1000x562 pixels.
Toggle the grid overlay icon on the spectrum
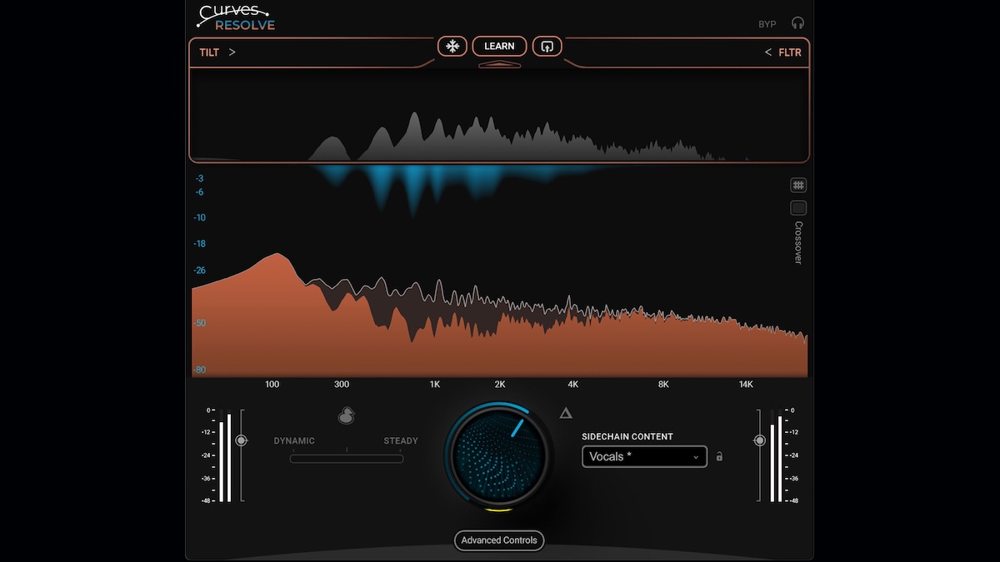click(x=798, y=184)
